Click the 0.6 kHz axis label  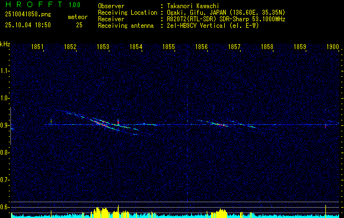4,207
